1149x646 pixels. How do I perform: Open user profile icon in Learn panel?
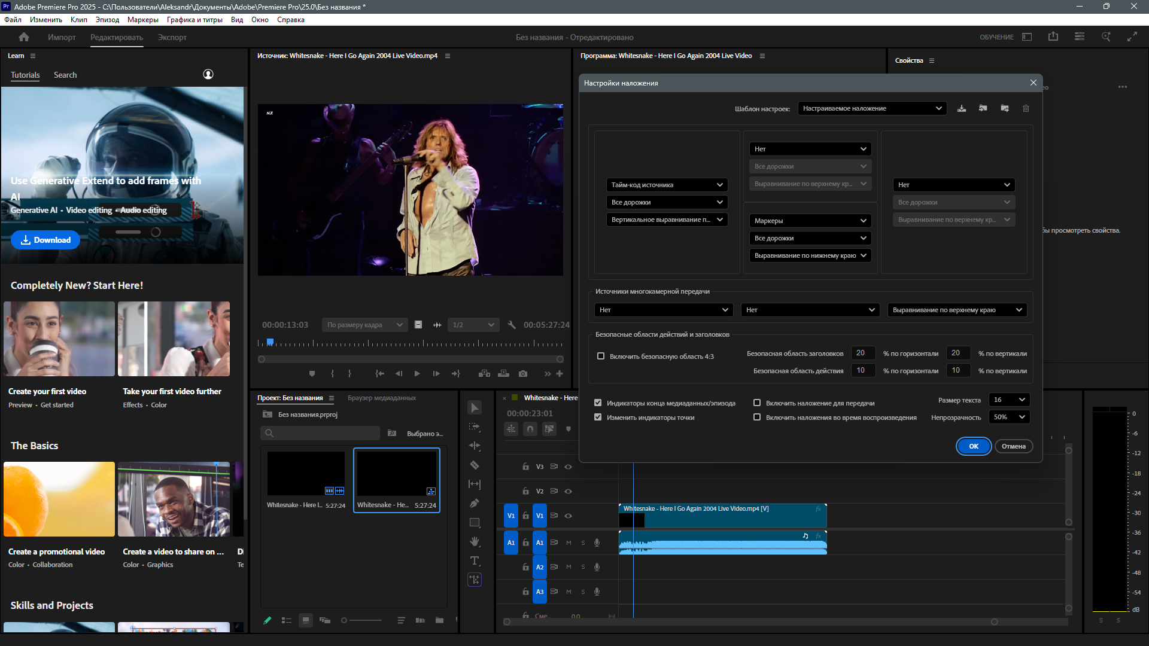(x=208, y=75)
